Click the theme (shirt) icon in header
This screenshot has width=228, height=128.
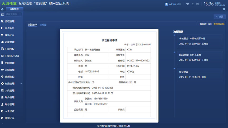pos(188,4)
